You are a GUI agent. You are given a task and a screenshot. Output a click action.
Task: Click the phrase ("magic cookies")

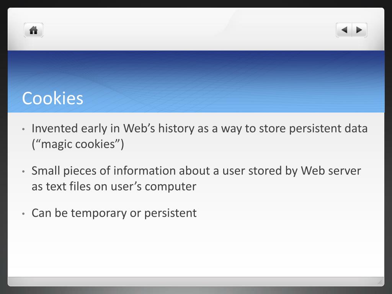78,144
